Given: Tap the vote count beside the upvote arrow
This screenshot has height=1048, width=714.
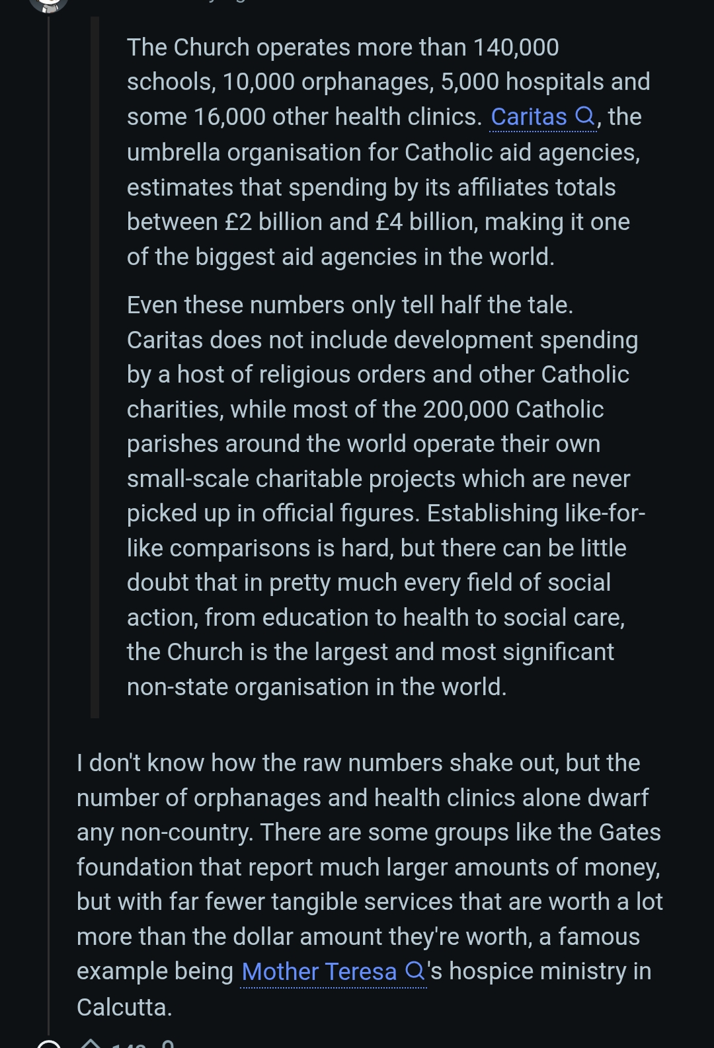Looking at the screenshot, I should [129, 1045].
